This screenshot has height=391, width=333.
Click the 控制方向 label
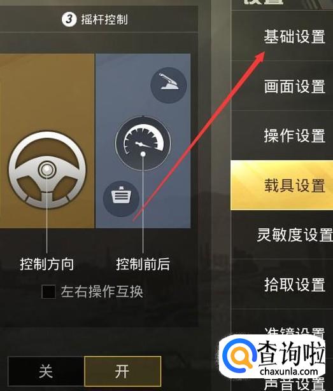47,264
